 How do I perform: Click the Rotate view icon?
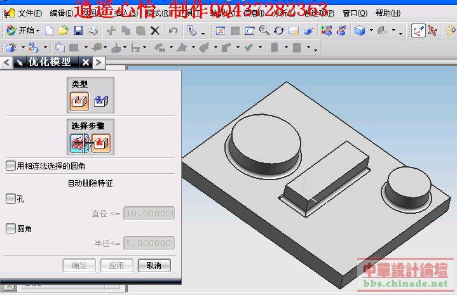278,30
